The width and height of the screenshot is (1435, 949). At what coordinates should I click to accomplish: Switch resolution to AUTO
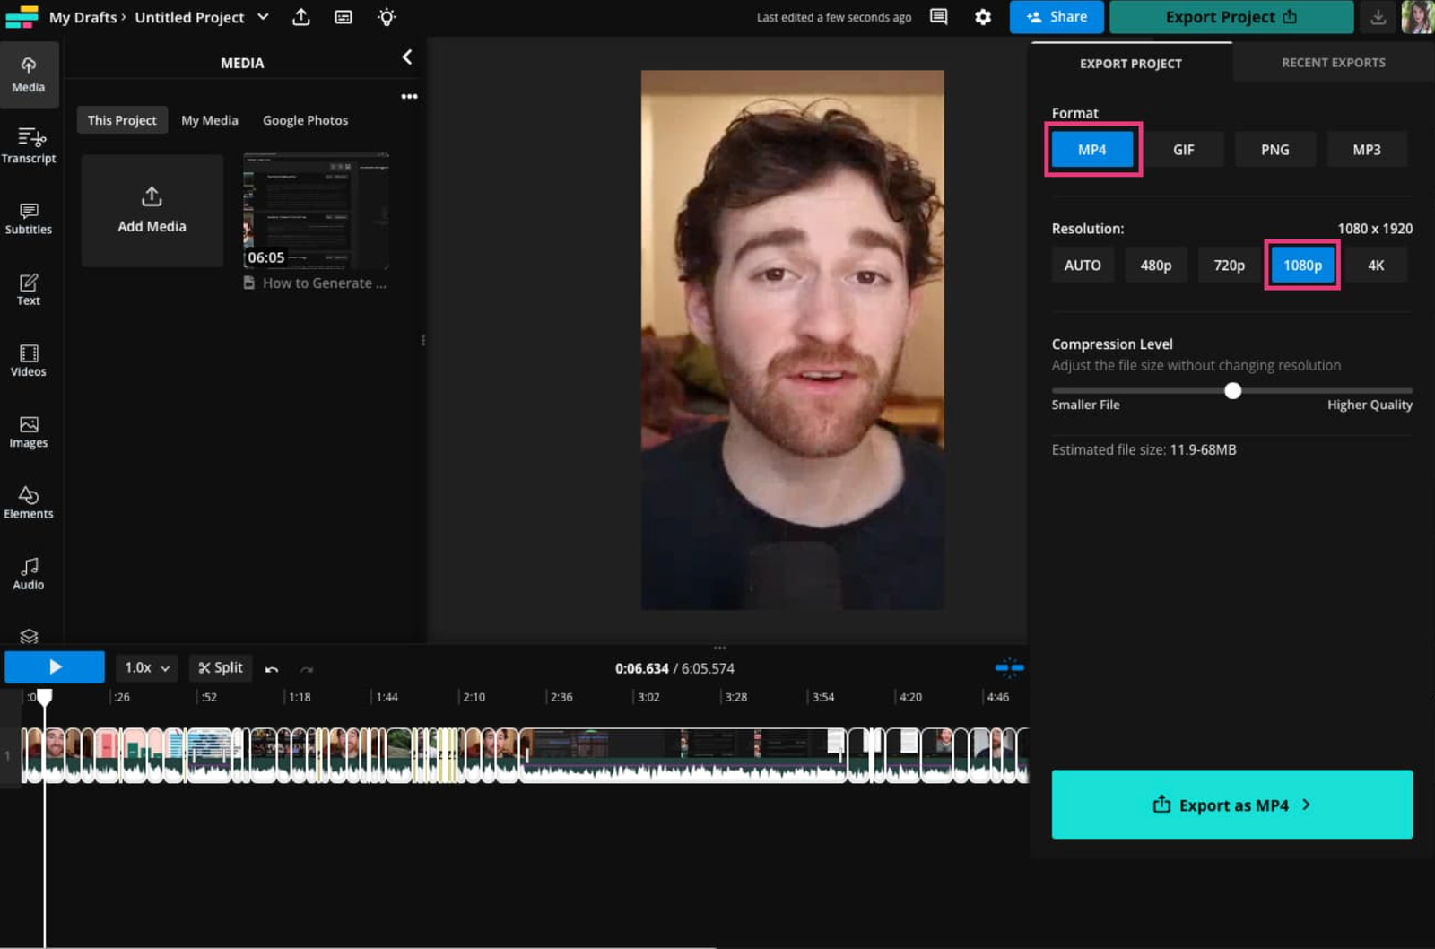coord(1083,265)
